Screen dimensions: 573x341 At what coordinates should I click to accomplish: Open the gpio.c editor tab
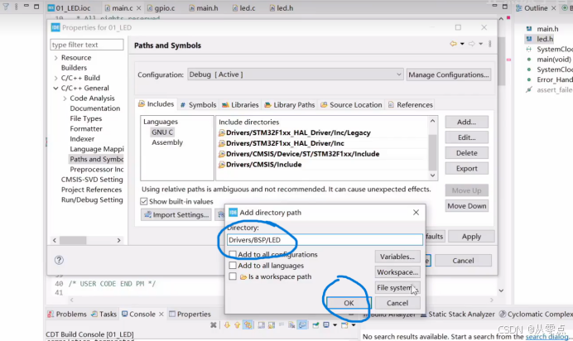click(161, 8)
